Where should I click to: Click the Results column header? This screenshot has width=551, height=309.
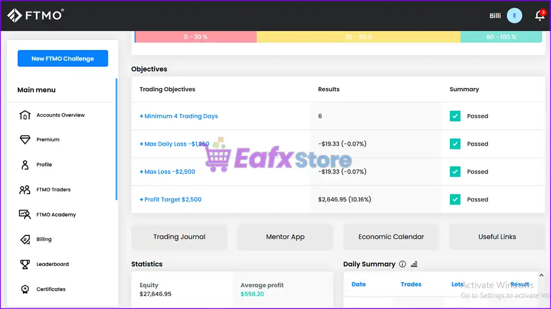329,89
